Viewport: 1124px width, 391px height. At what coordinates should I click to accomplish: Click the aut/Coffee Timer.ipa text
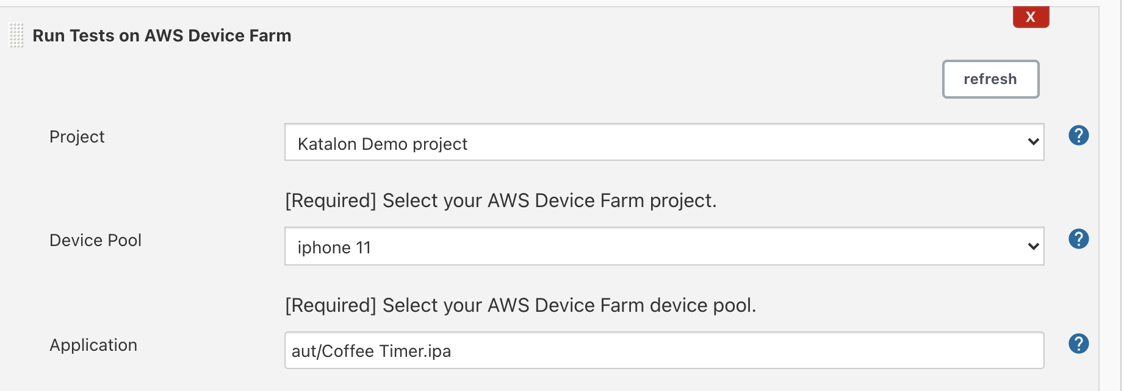click(371, 351)
